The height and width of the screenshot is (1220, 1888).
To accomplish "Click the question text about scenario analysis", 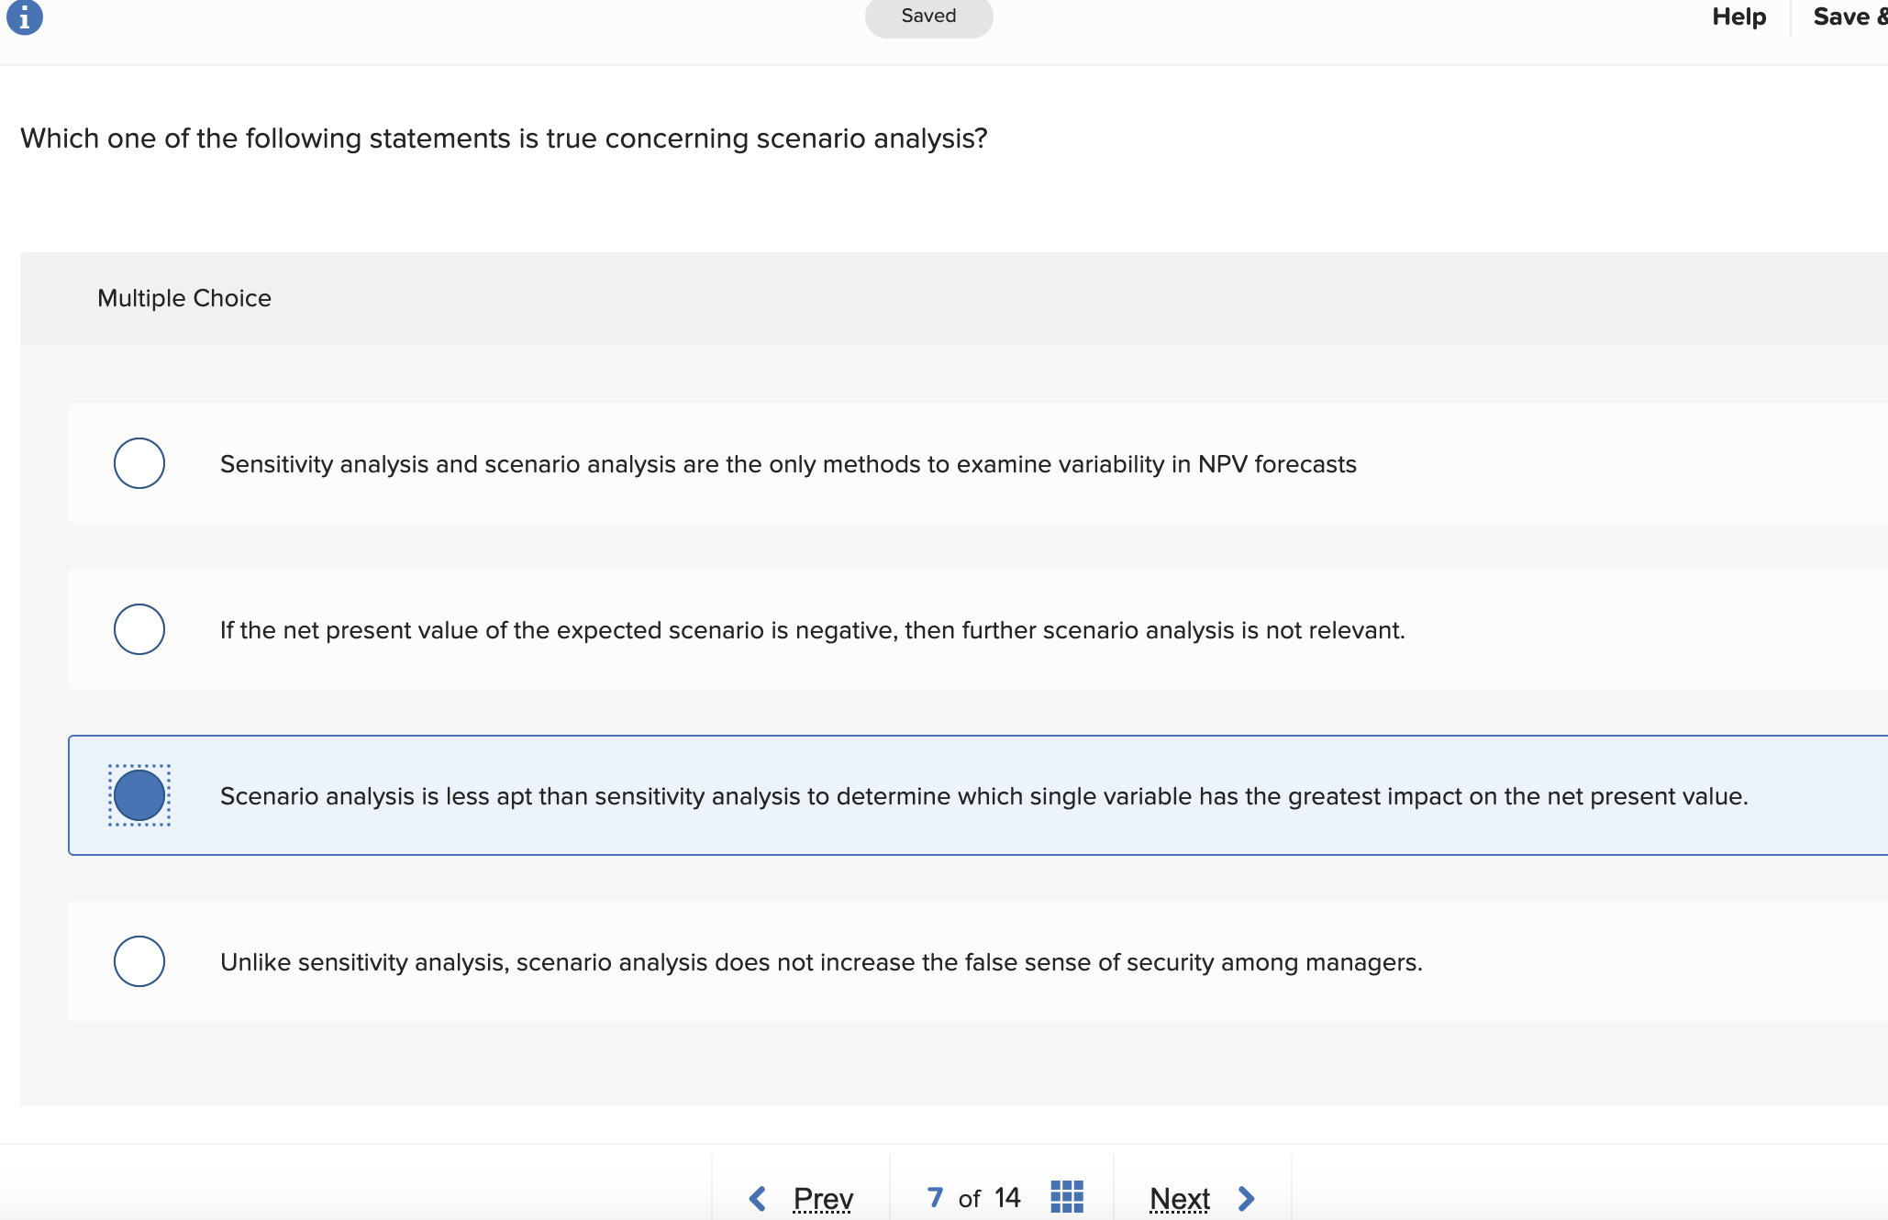I will click(x=504, y=139).
